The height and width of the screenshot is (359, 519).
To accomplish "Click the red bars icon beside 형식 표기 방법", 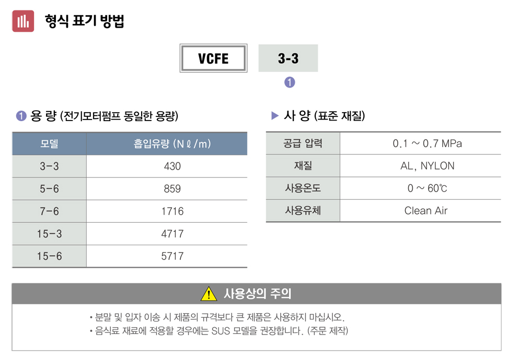I will coord(23,21).
